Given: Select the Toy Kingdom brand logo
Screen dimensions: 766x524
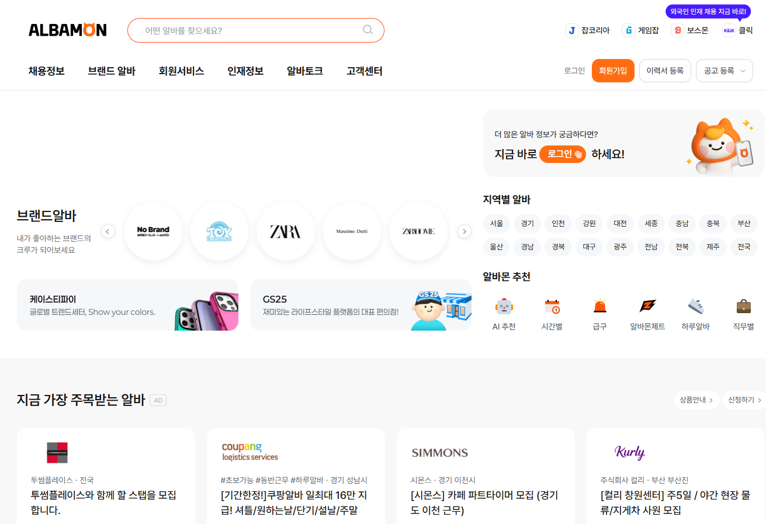Looking at the screenshot, I should coord(219,231).
